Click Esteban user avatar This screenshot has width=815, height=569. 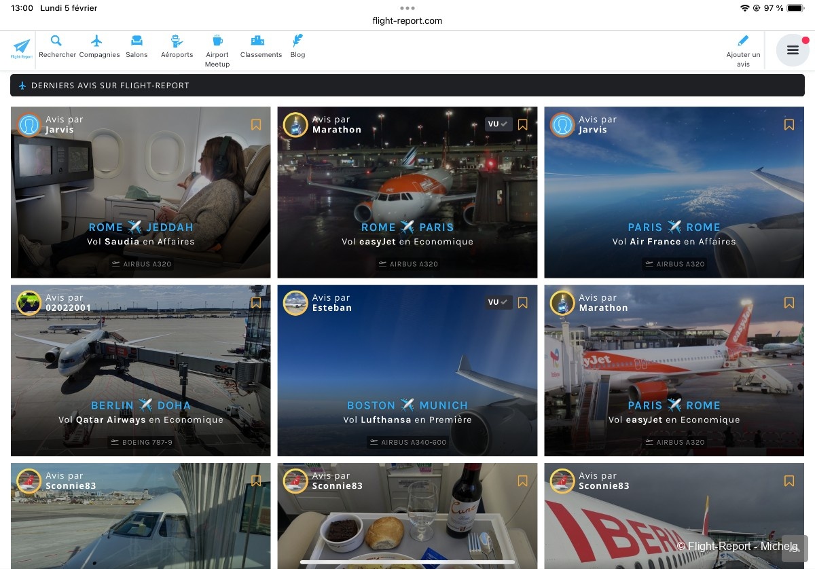click(295, 303)
